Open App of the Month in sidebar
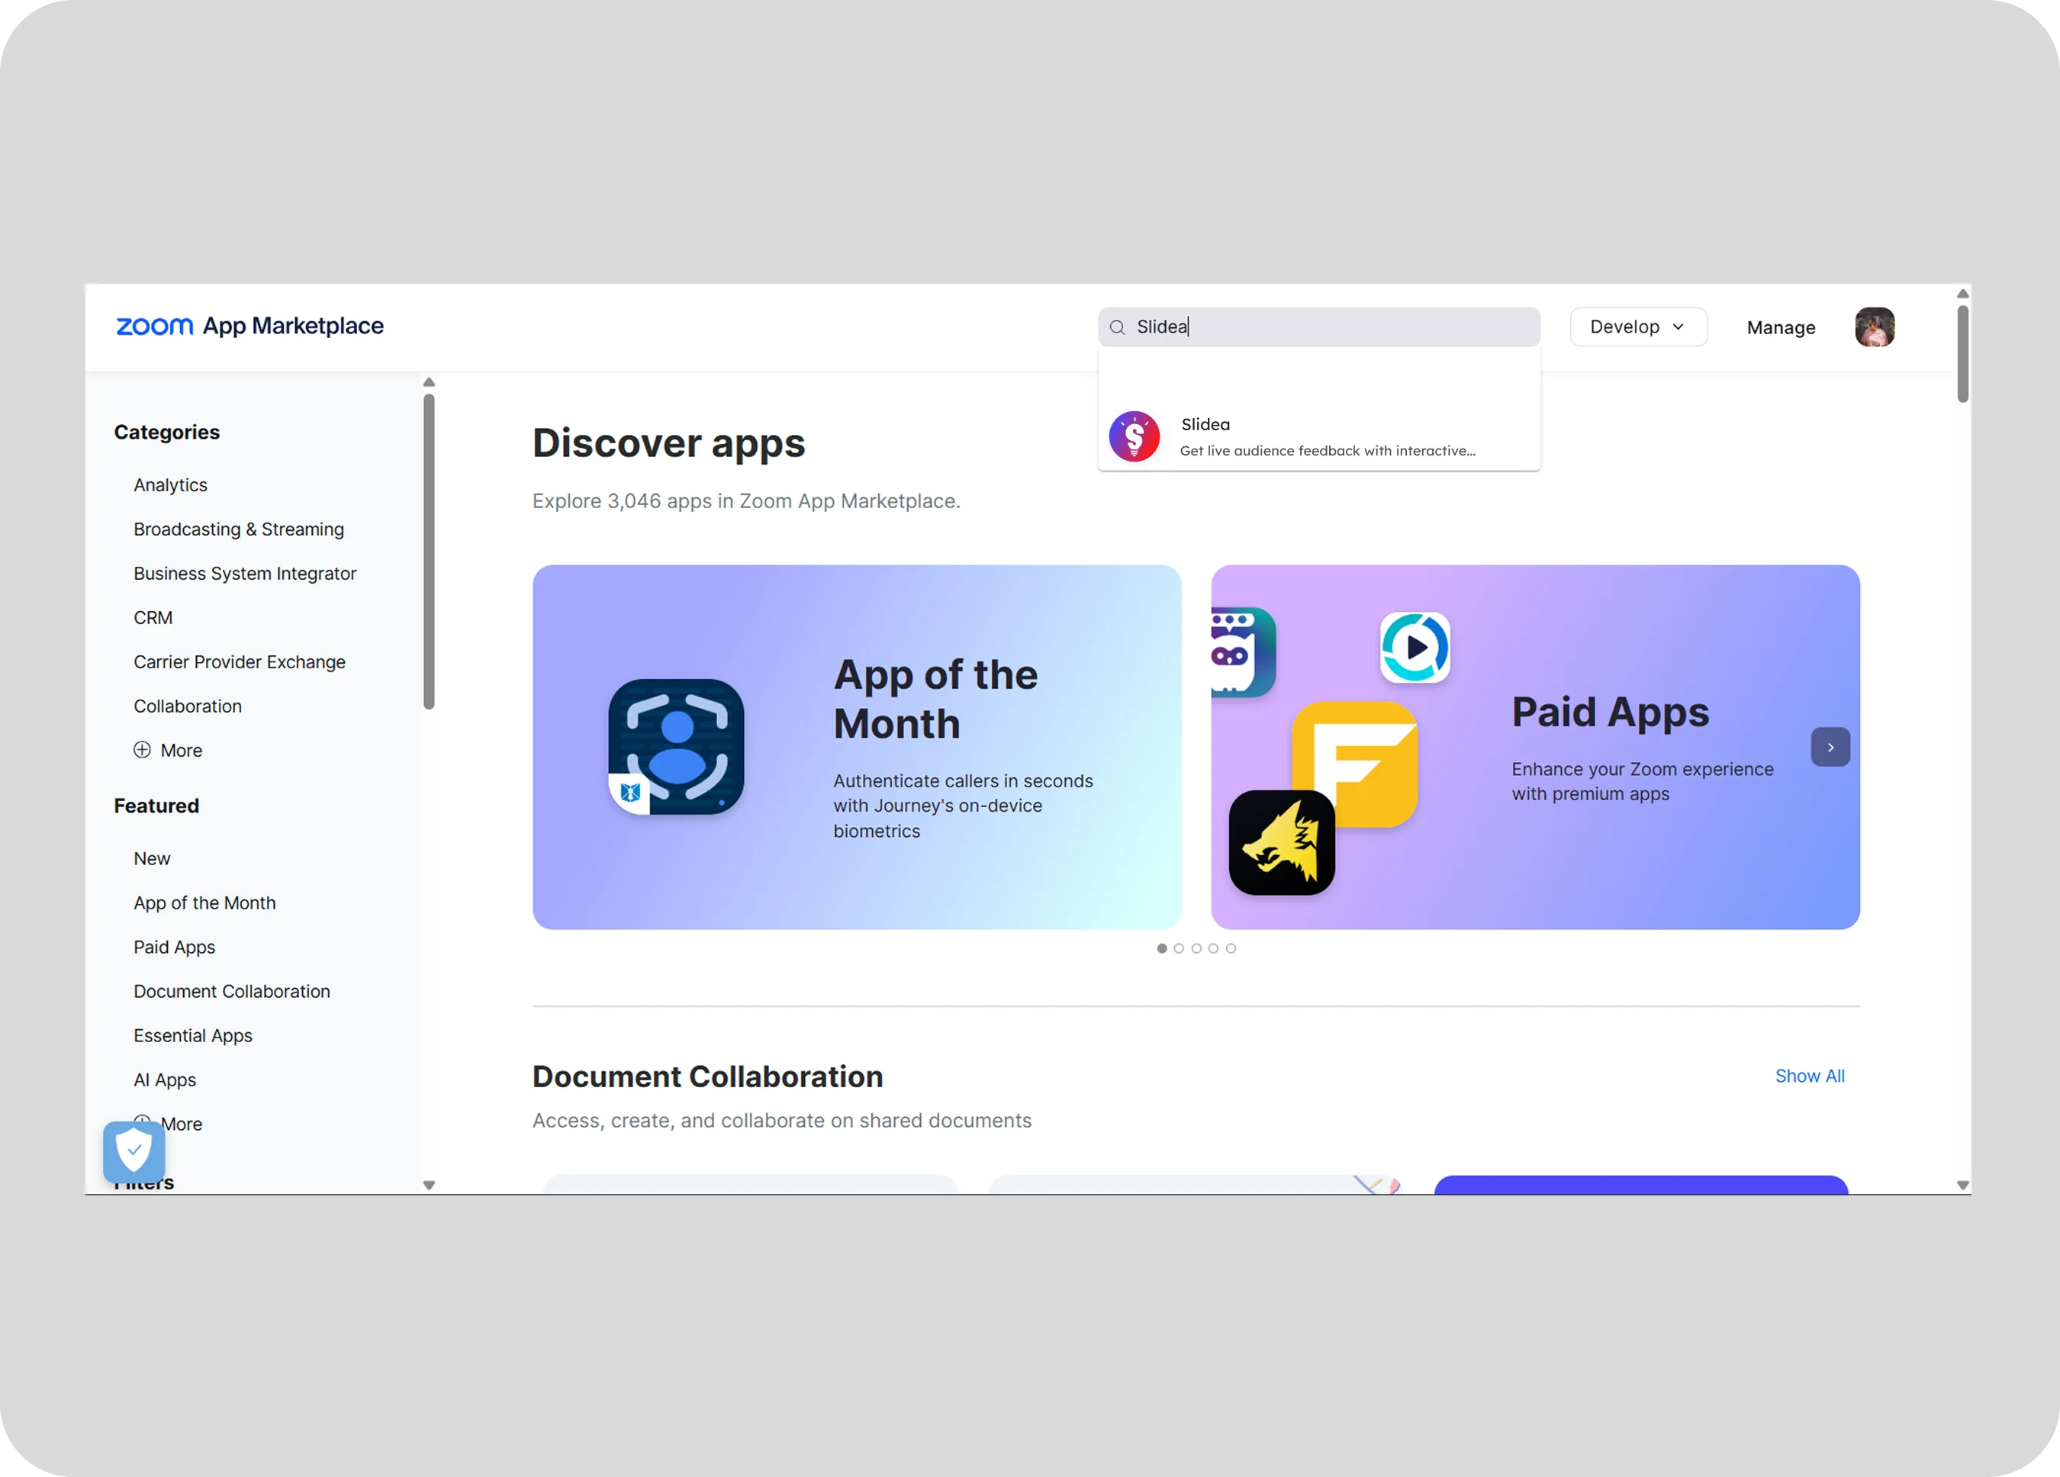The height and width of the screenshot is (1477, 2060). pos(204,903)
